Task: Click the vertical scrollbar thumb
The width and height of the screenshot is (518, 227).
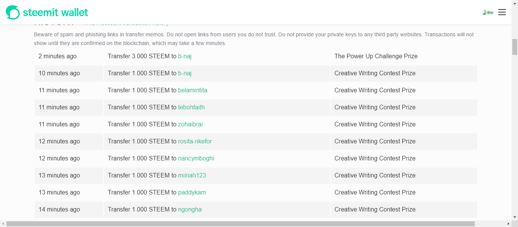Action: (x=515, y=47)
